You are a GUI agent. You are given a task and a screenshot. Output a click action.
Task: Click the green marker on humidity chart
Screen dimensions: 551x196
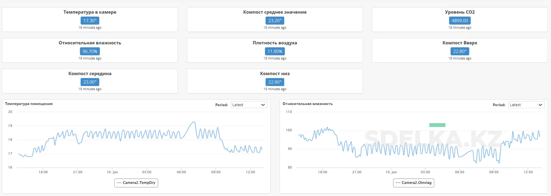[x=437, y=125]
